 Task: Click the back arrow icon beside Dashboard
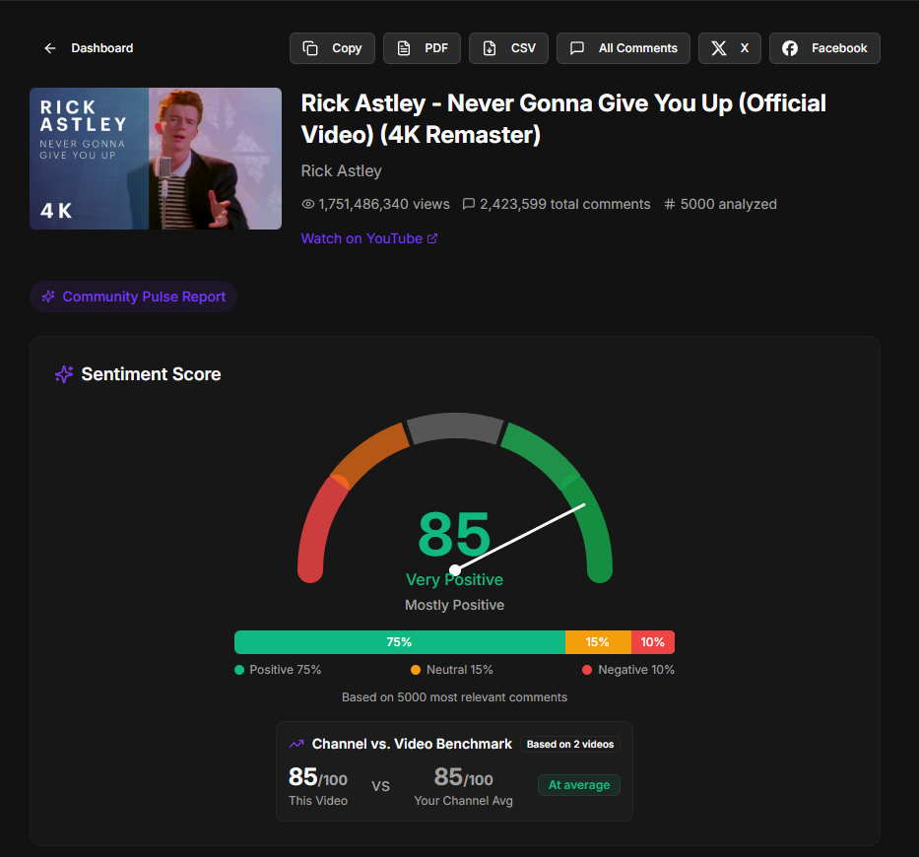click(50, 48)
